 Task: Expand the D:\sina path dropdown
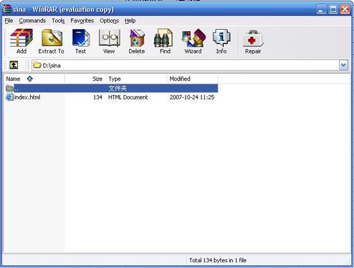(343, 65)
